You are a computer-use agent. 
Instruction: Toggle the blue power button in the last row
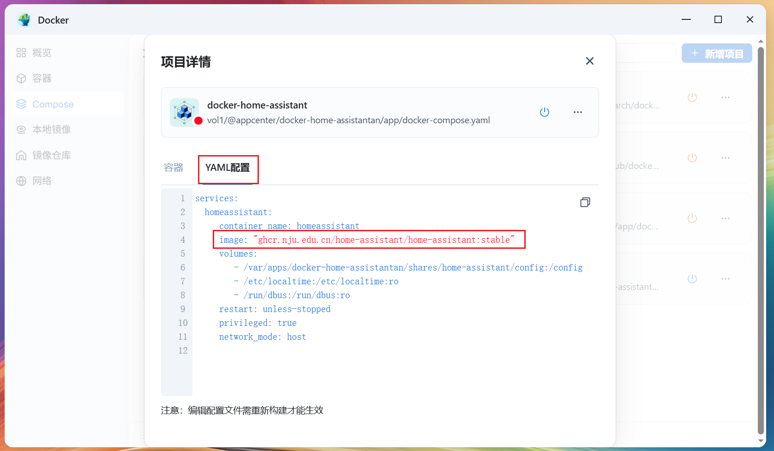coord(692,279)
